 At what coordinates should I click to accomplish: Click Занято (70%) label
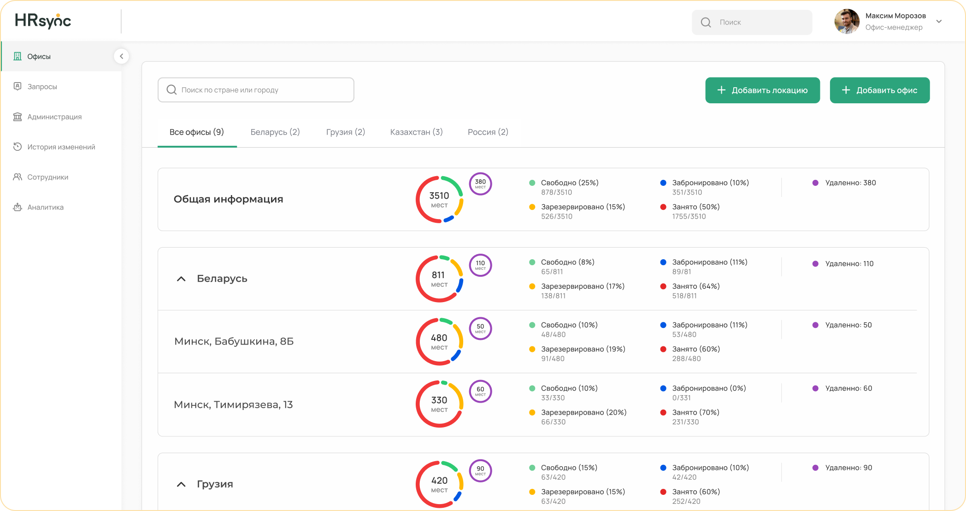695,412
